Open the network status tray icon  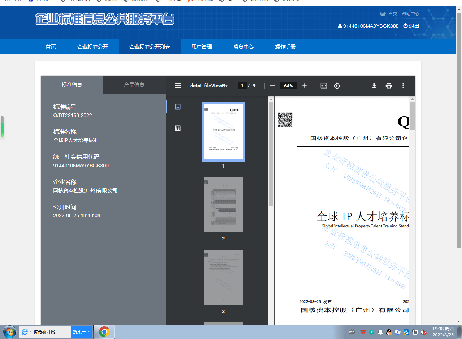415,332
